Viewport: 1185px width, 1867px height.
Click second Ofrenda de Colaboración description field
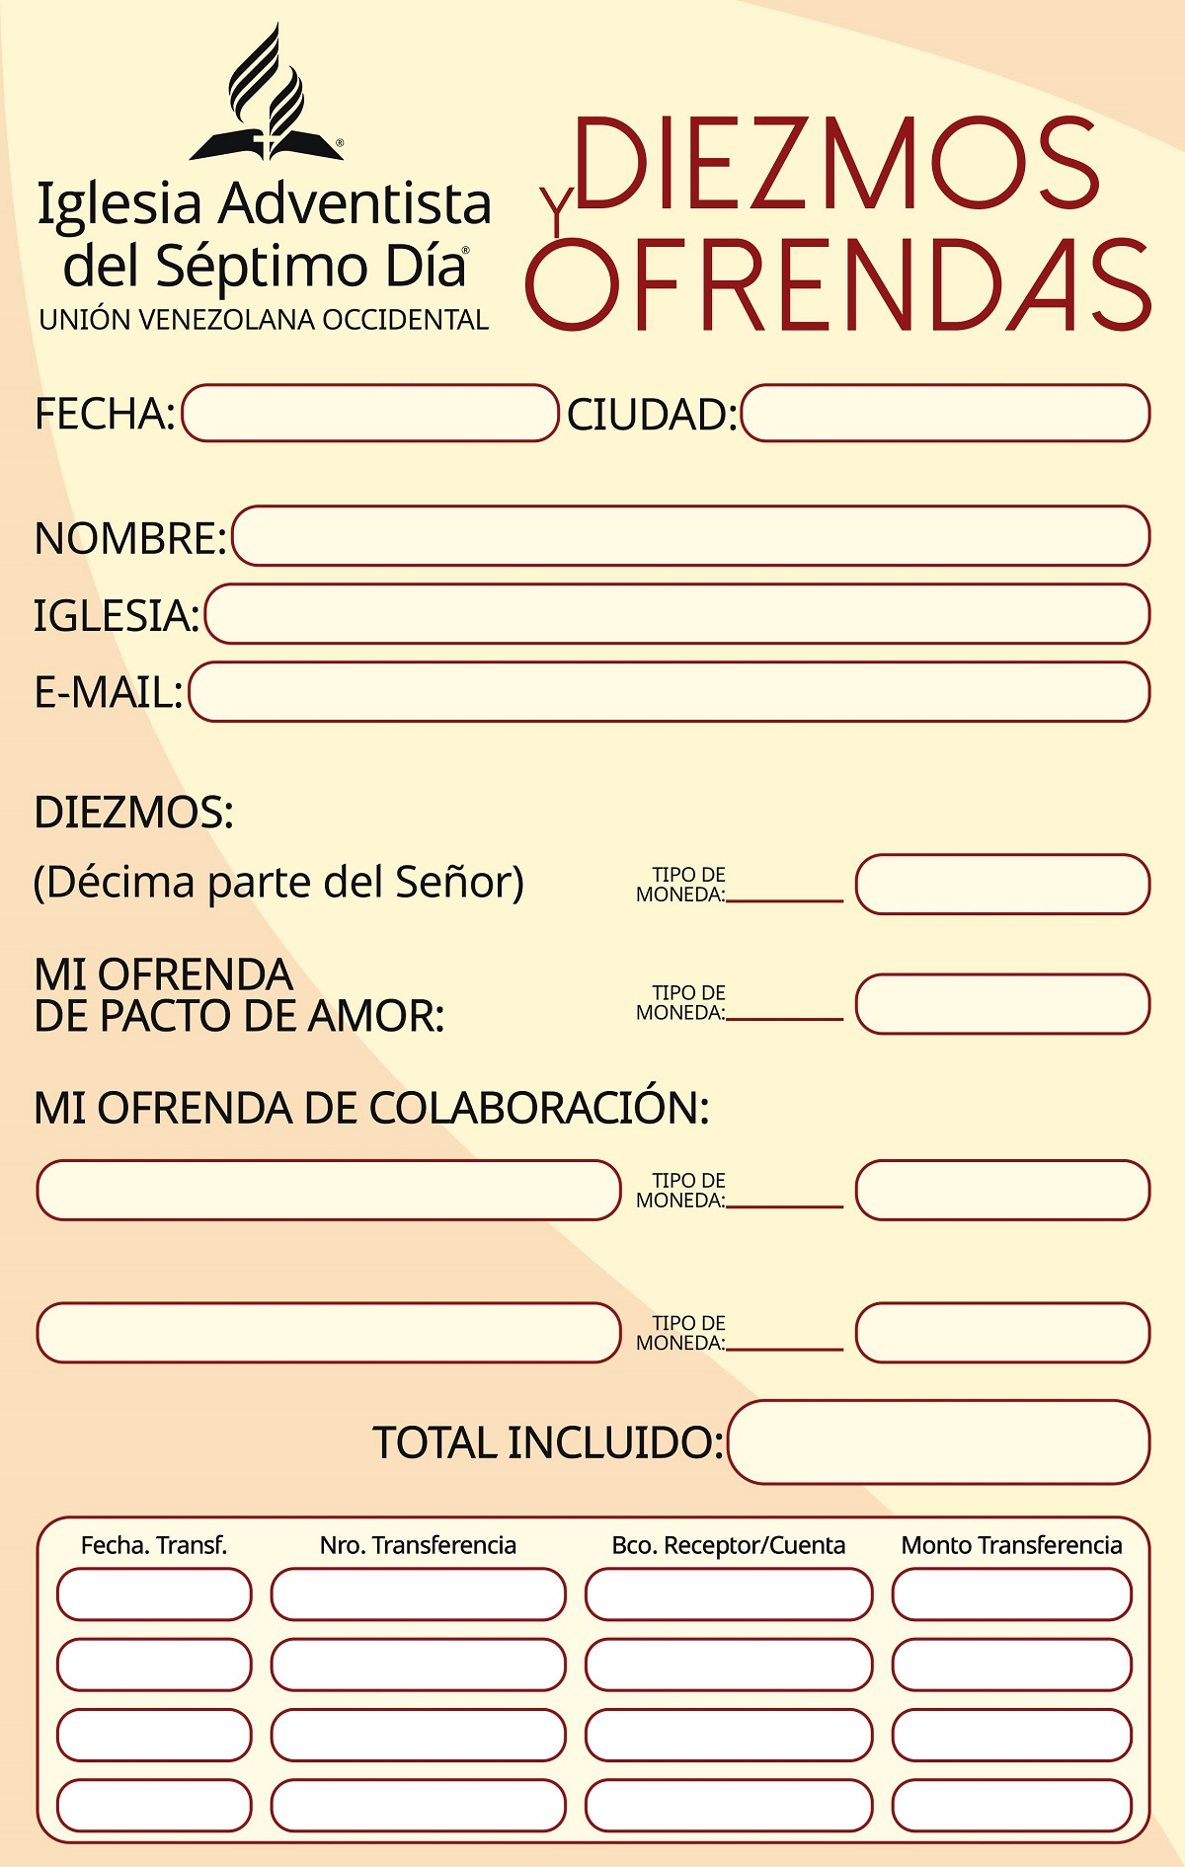[328, 1333]
